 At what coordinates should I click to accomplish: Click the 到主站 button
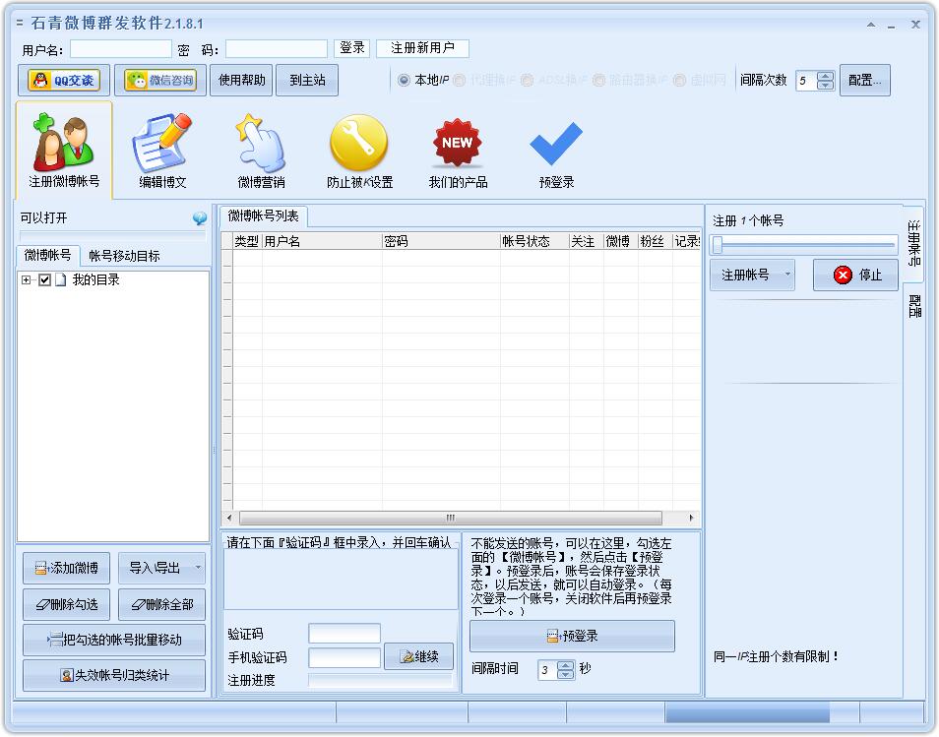pyautogui.click(x=307, y=81)
